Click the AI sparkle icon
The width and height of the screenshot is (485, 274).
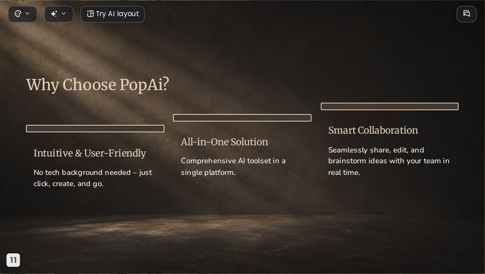pos(54,13)
